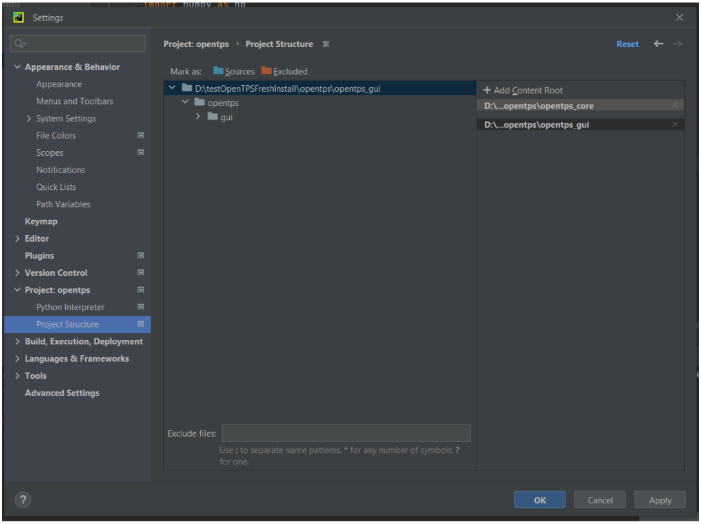This screenshot has width=701, height=524.
Task: Click the project-level icon beside Version Control
Action: [x=140, y=273]
